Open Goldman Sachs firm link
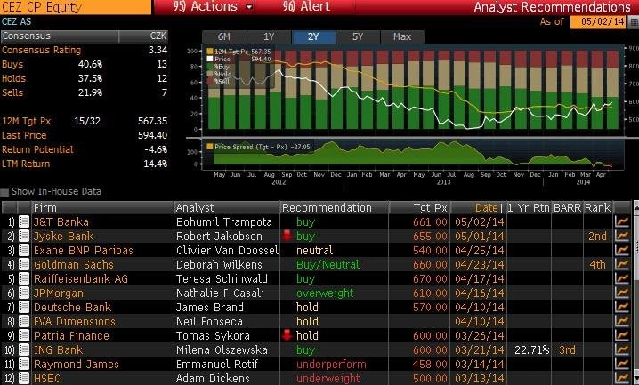Viewport: 639px width, 385px height. click(x=74, y=265)
